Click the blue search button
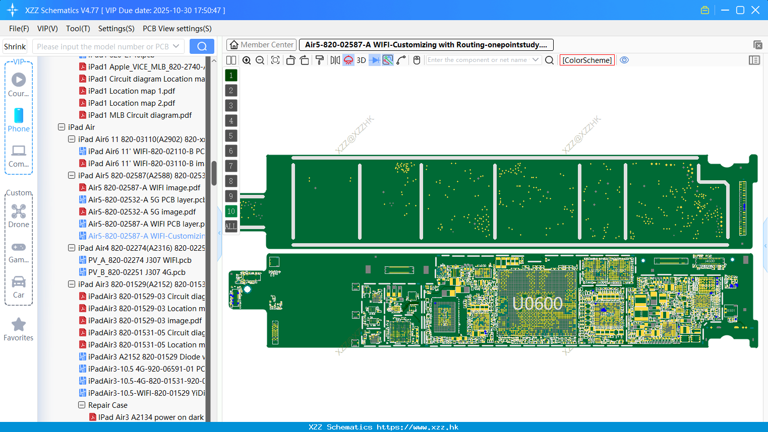 click(x=202, y=46)
